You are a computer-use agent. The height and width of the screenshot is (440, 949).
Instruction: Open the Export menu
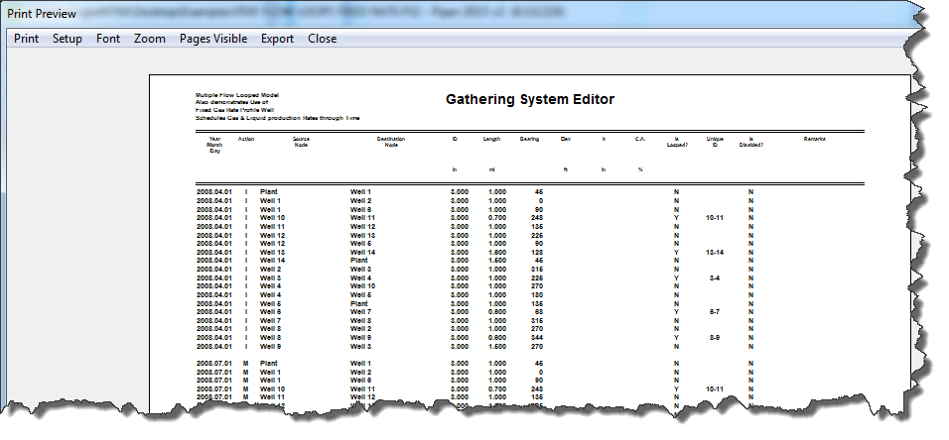pos(277,39)
